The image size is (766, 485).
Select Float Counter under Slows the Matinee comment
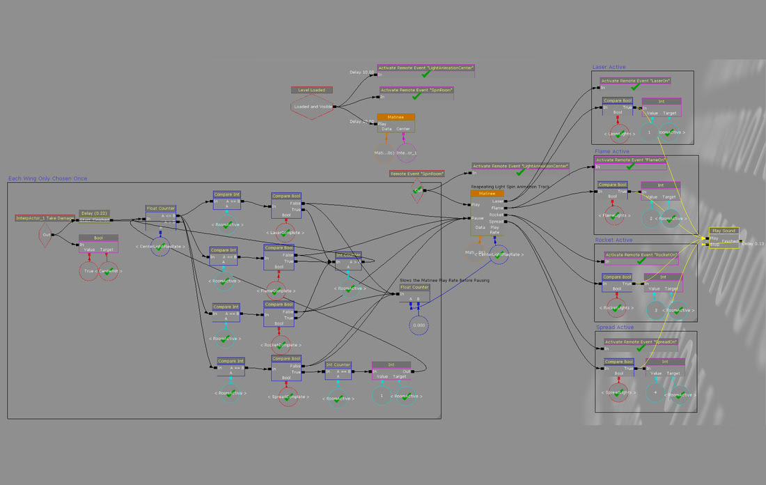[x=414, y=293]
